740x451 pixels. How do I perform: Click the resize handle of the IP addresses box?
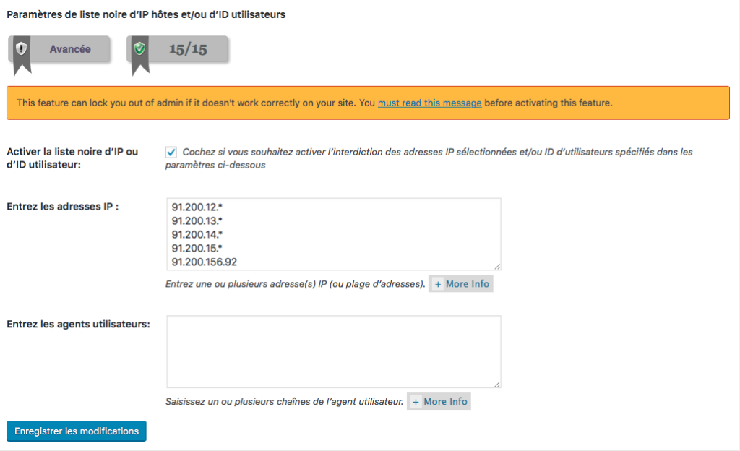pyautogui.click(x=497, y=267)
